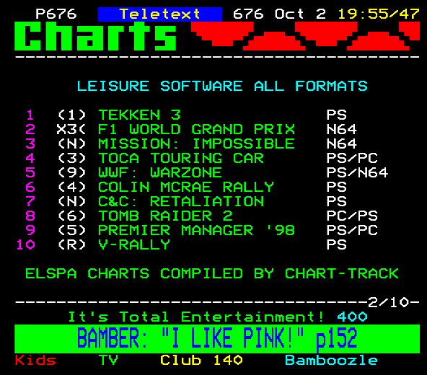
Task: Select the yellow Club 140 link
Action: (201, 361)
